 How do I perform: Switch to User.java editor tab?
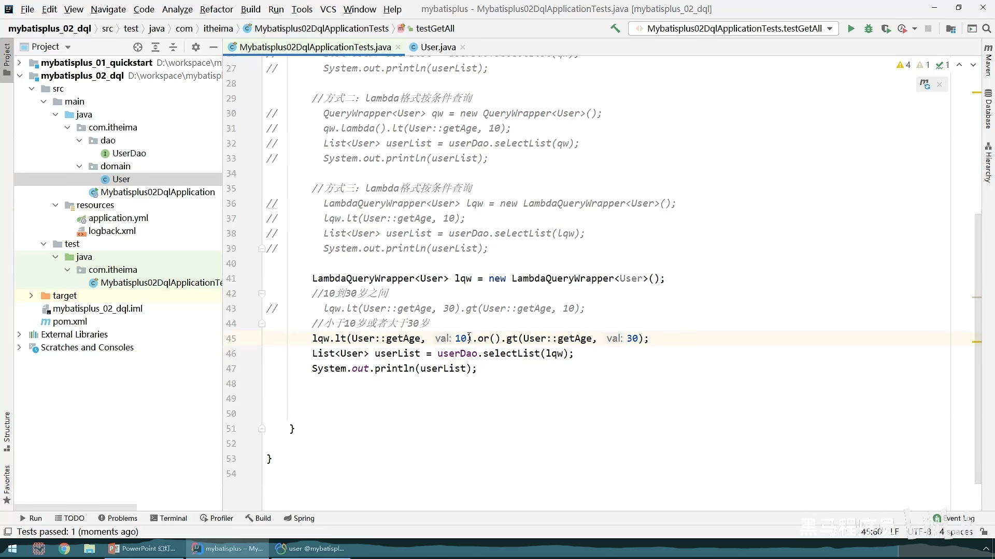coord(437,47)
